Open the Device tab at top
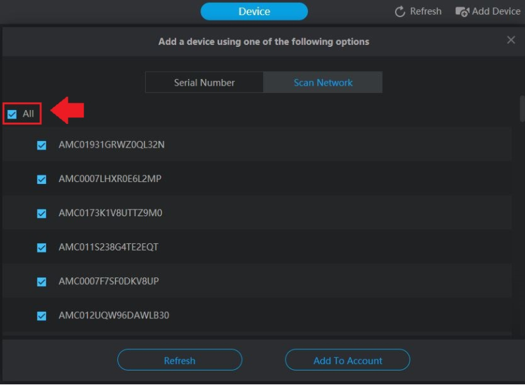Viewport: 525px width, 385px height. click(254, 11)
